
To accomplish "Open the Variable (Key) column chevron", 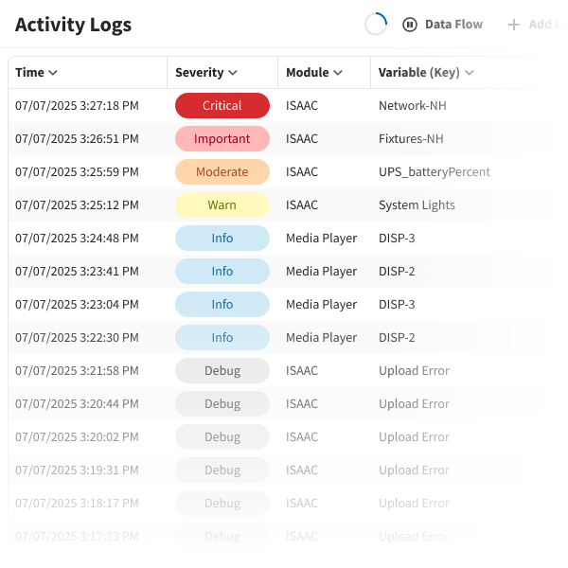I will pos(470,73).
